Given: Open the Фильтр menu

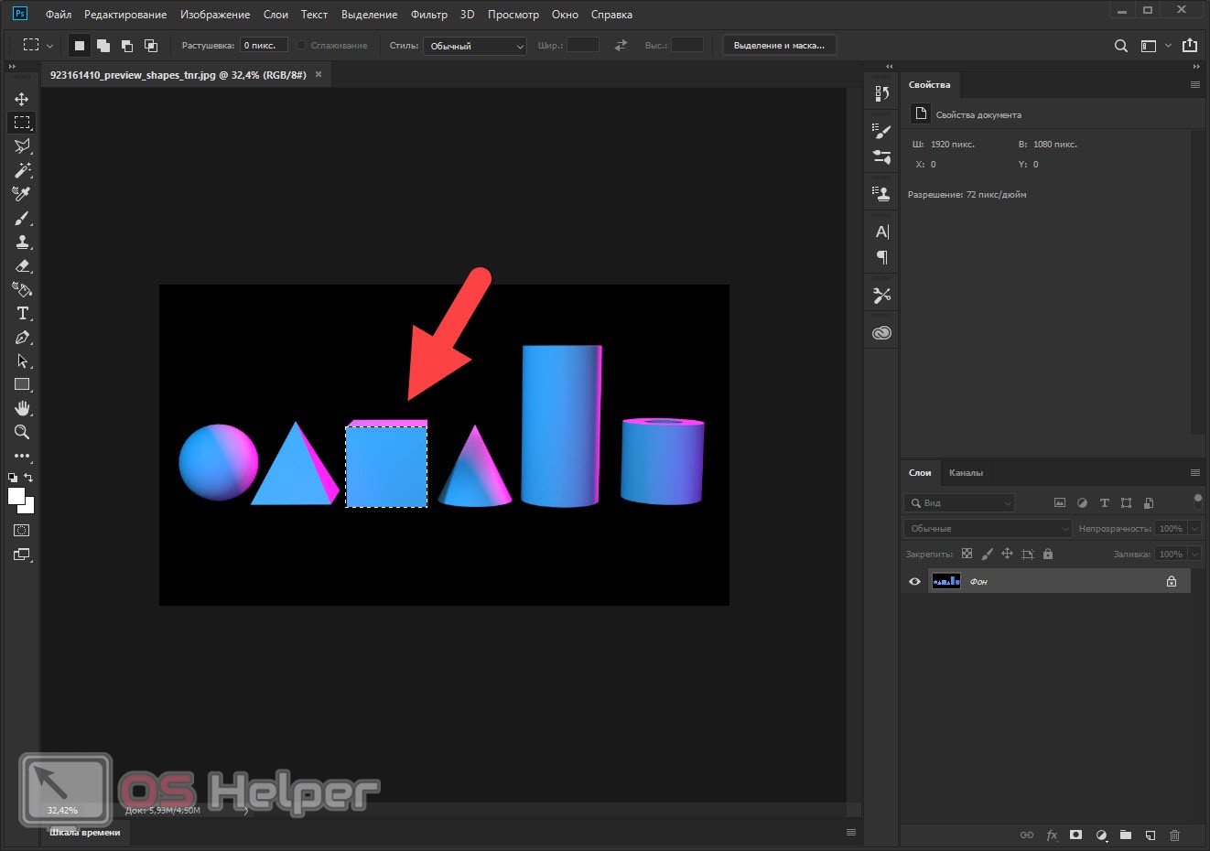Looking at the screenshot, I should click(x=429, y=15).
